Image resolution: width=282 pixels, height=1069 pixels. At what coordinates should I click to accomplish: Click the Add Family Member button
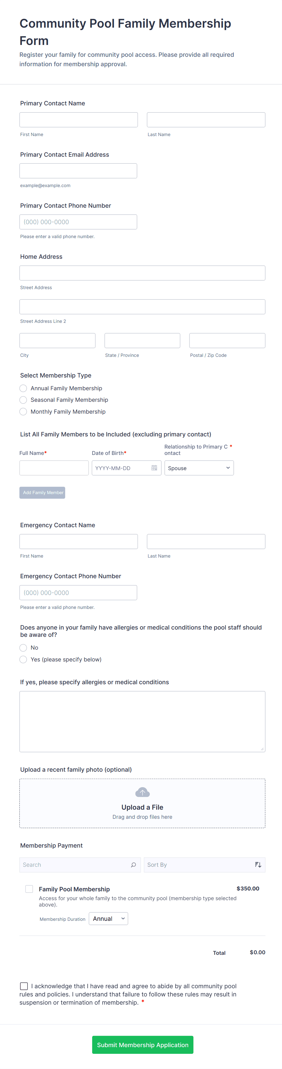click(x=42, y=493)
